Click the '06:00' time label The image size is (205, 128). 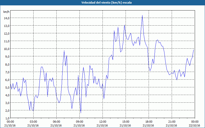pos(57,122)
